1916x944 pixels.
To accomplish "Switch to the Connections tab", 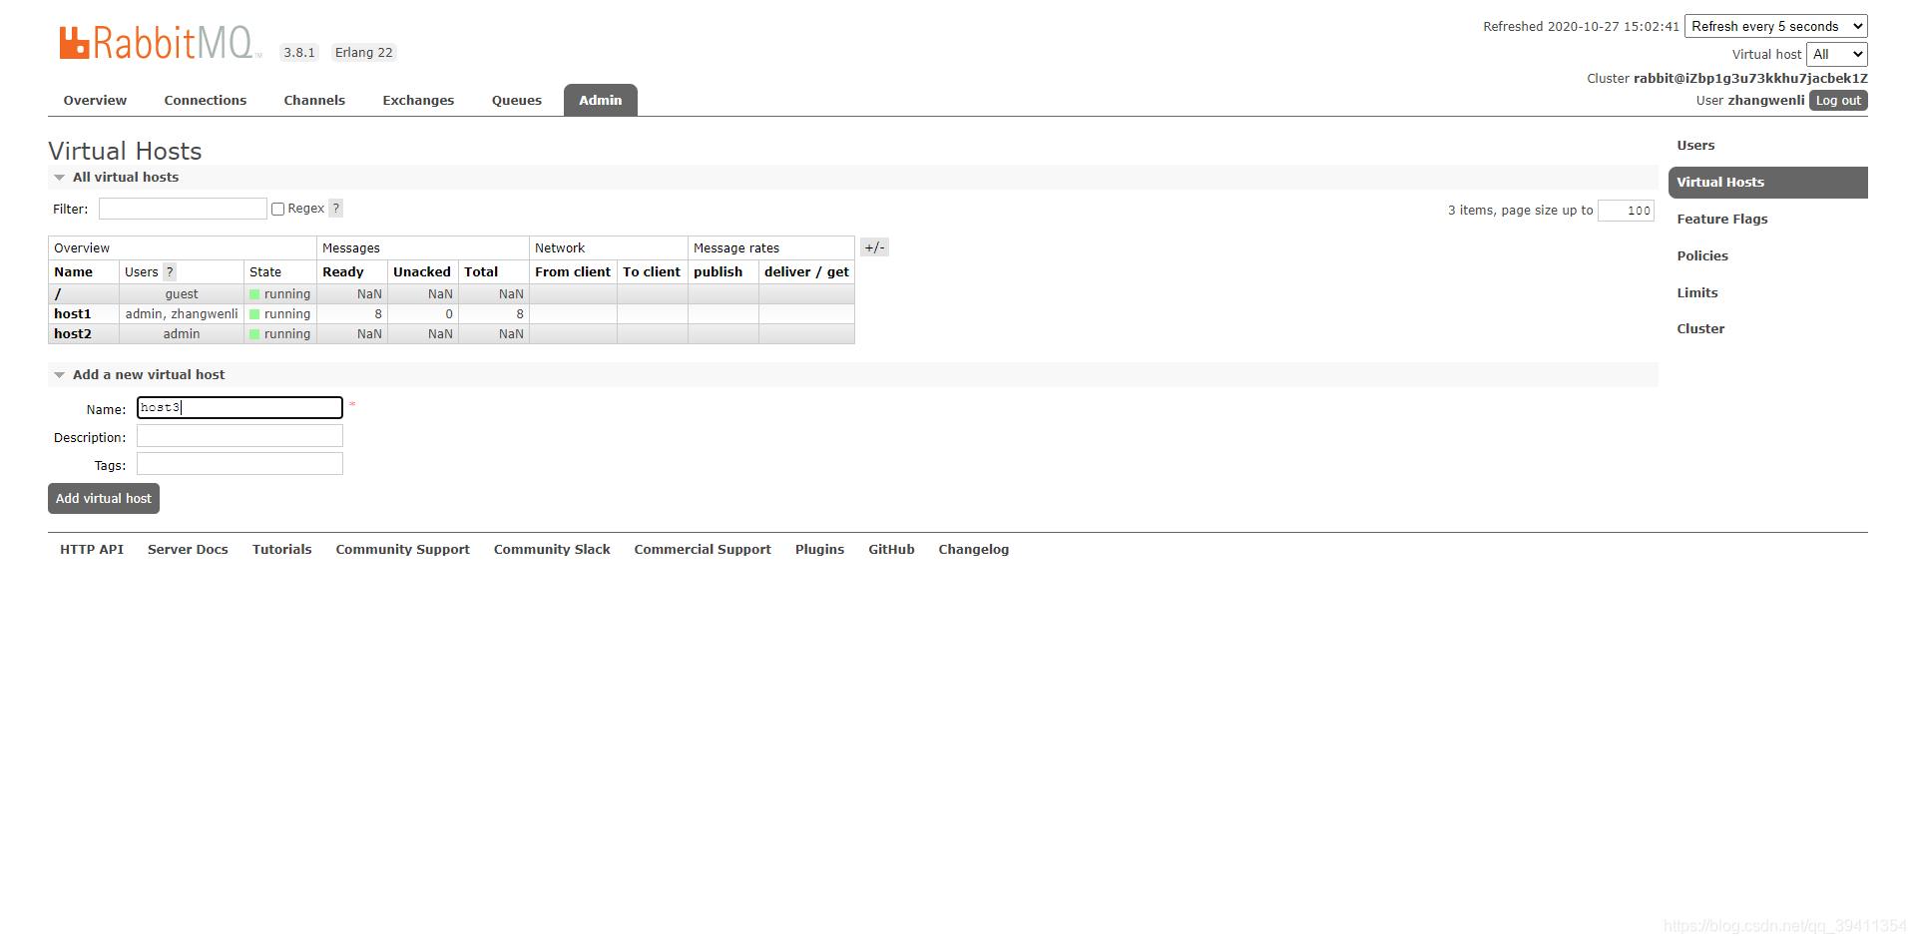I will (x=206, y=100).
